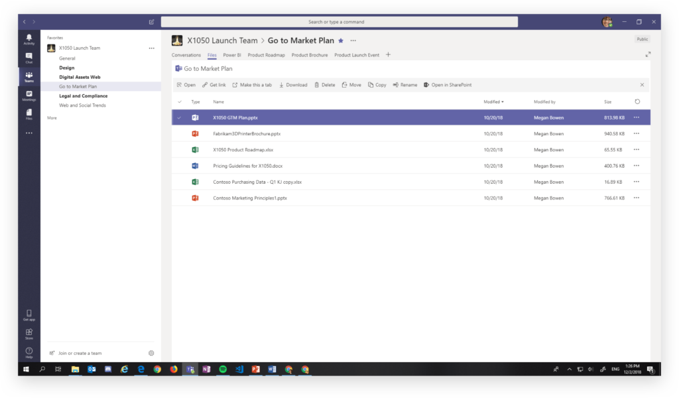This screenshot has width=679, height=398.
Task: Click the new chat compose icon
Action: pos(152,22)
